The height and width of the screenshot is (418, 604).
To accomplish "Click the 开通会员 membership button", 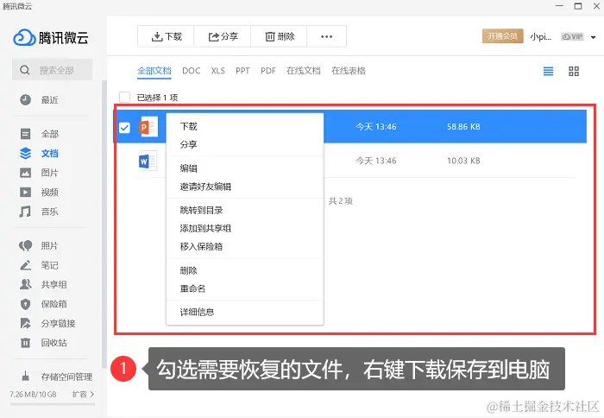I will 502,36.
